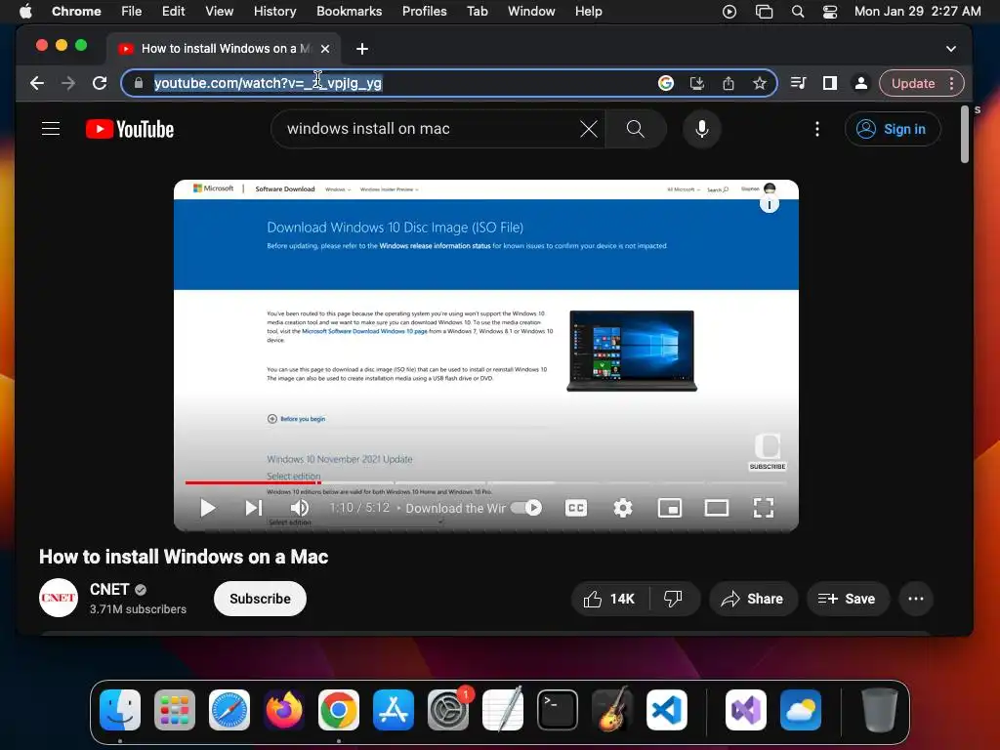
Task: Click the search magnifier button
Action: click(x=635, y=129)
